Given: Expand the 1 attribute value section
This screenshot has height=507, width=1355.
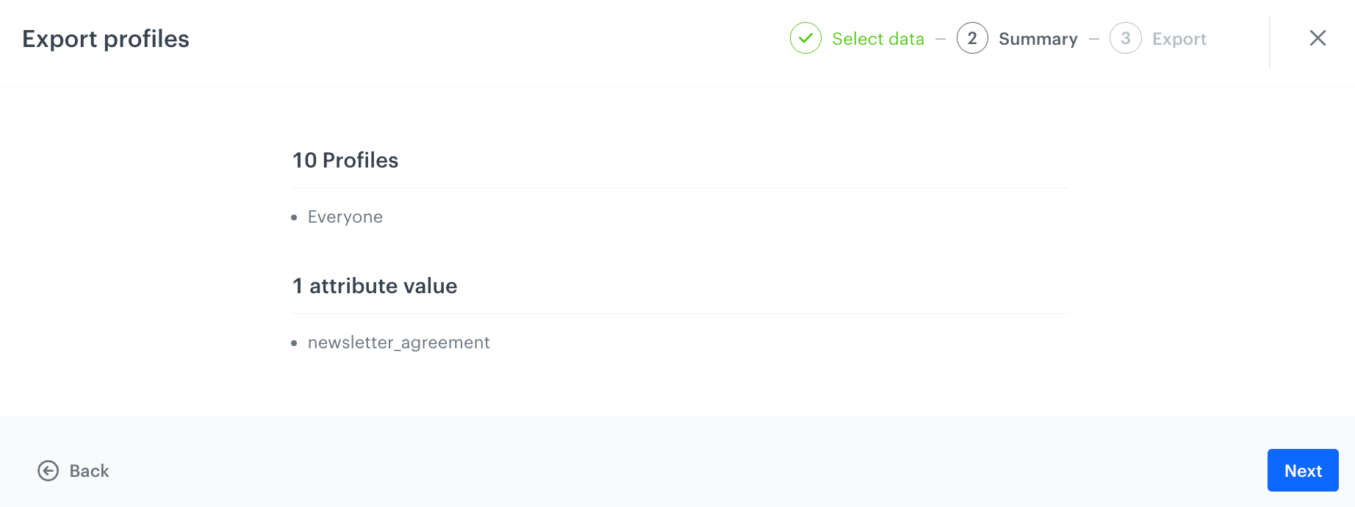Looking at the screenshot, I should [x=375, y=286].
